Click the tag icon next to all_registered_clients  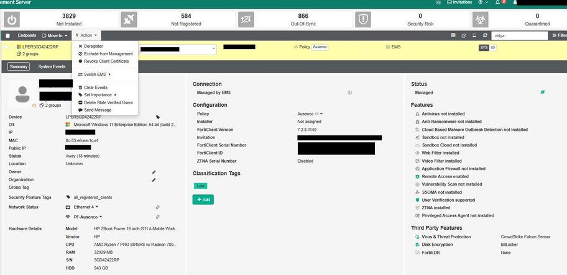68,197
